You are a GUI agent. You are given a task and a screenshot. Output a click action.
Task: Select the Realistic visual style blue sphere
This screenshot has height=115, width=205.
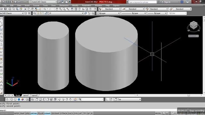pyautogui.click(x=19, y=99)
